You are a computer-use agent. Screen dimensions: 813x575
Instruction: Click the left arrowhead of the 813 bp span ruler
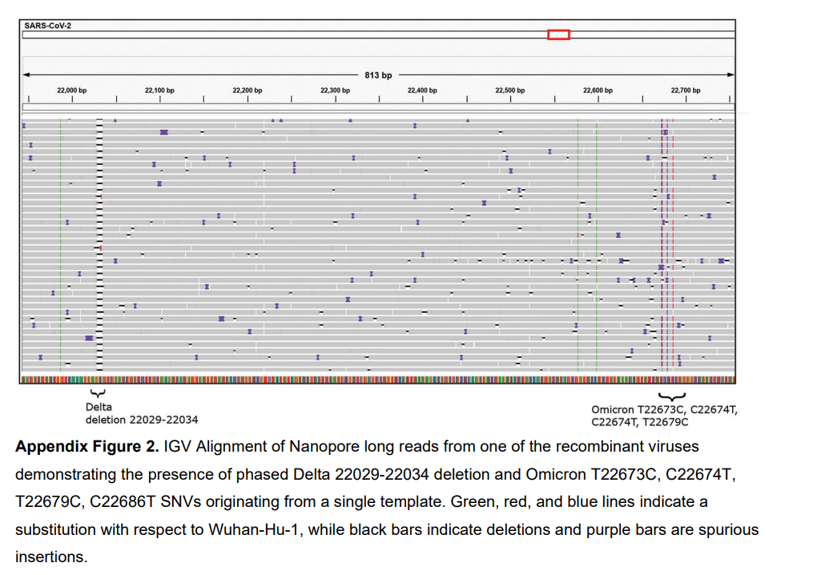(26, 74)
